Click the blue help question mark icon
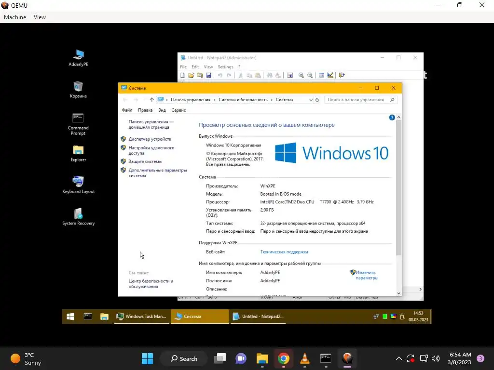The image size is (494, 370). (x=392, y=118)
